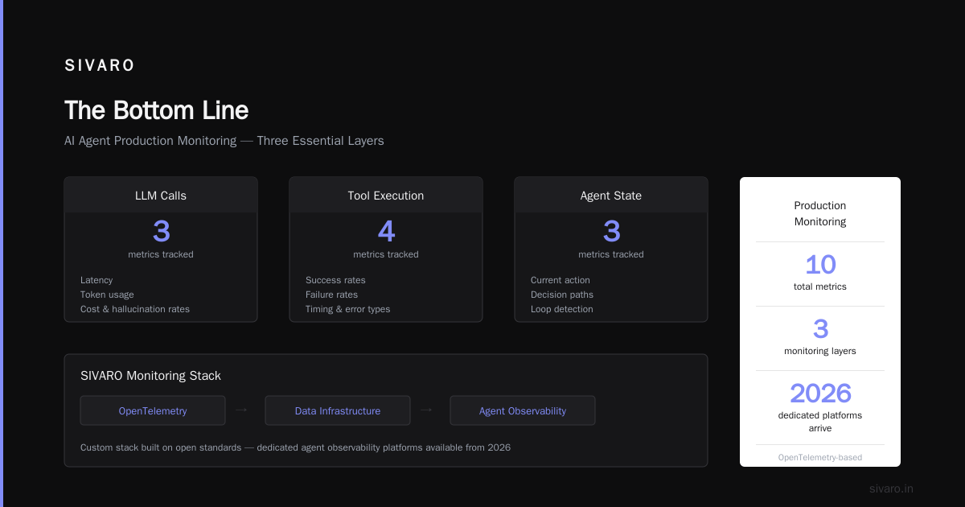Click the Agent State card header
This screenshot has width=965, height=507.
[x=611, y=196]
